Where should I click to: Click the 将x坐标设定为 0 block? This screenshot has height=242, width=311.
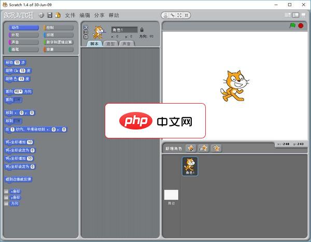pyautogui.click(x=20, y=150)
